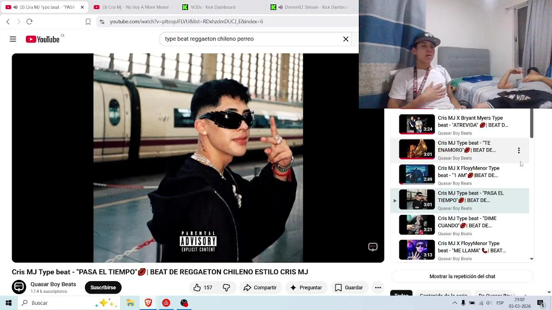The width and height of the screenshot is (552, 310).
Task: Open the volume control in tray
Action: 489,303
